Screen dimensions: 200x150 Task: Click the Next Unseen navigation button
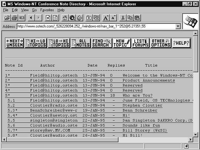coord(15,43)
